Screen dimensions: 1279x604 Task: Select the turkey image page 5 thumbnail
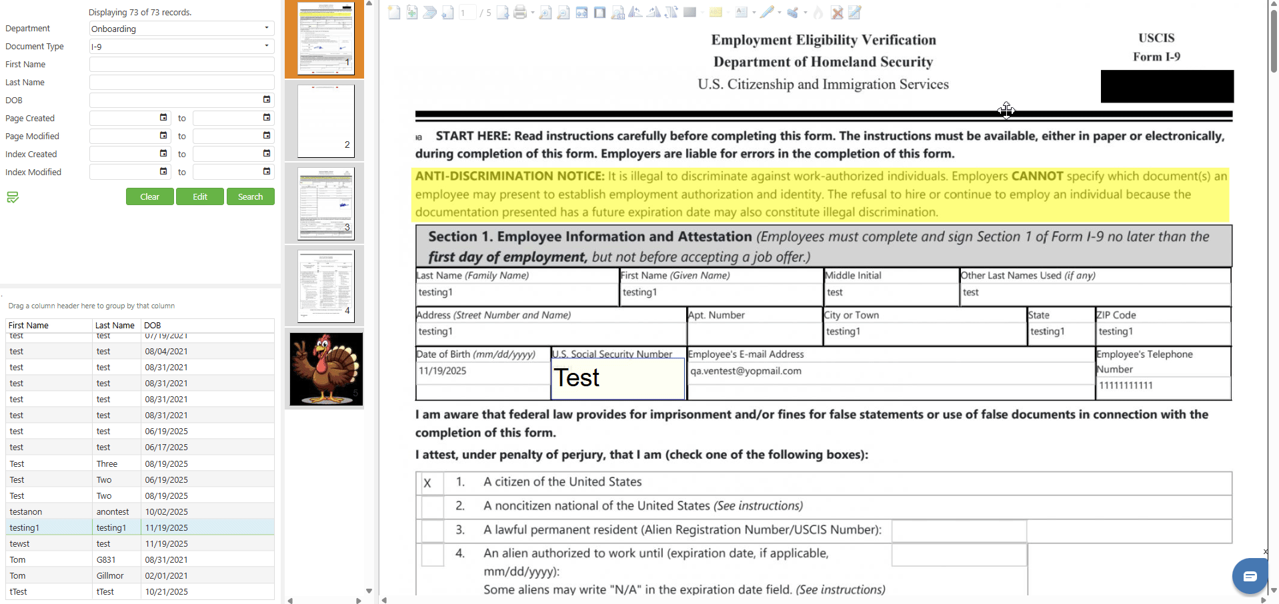(x=326, y=369)
